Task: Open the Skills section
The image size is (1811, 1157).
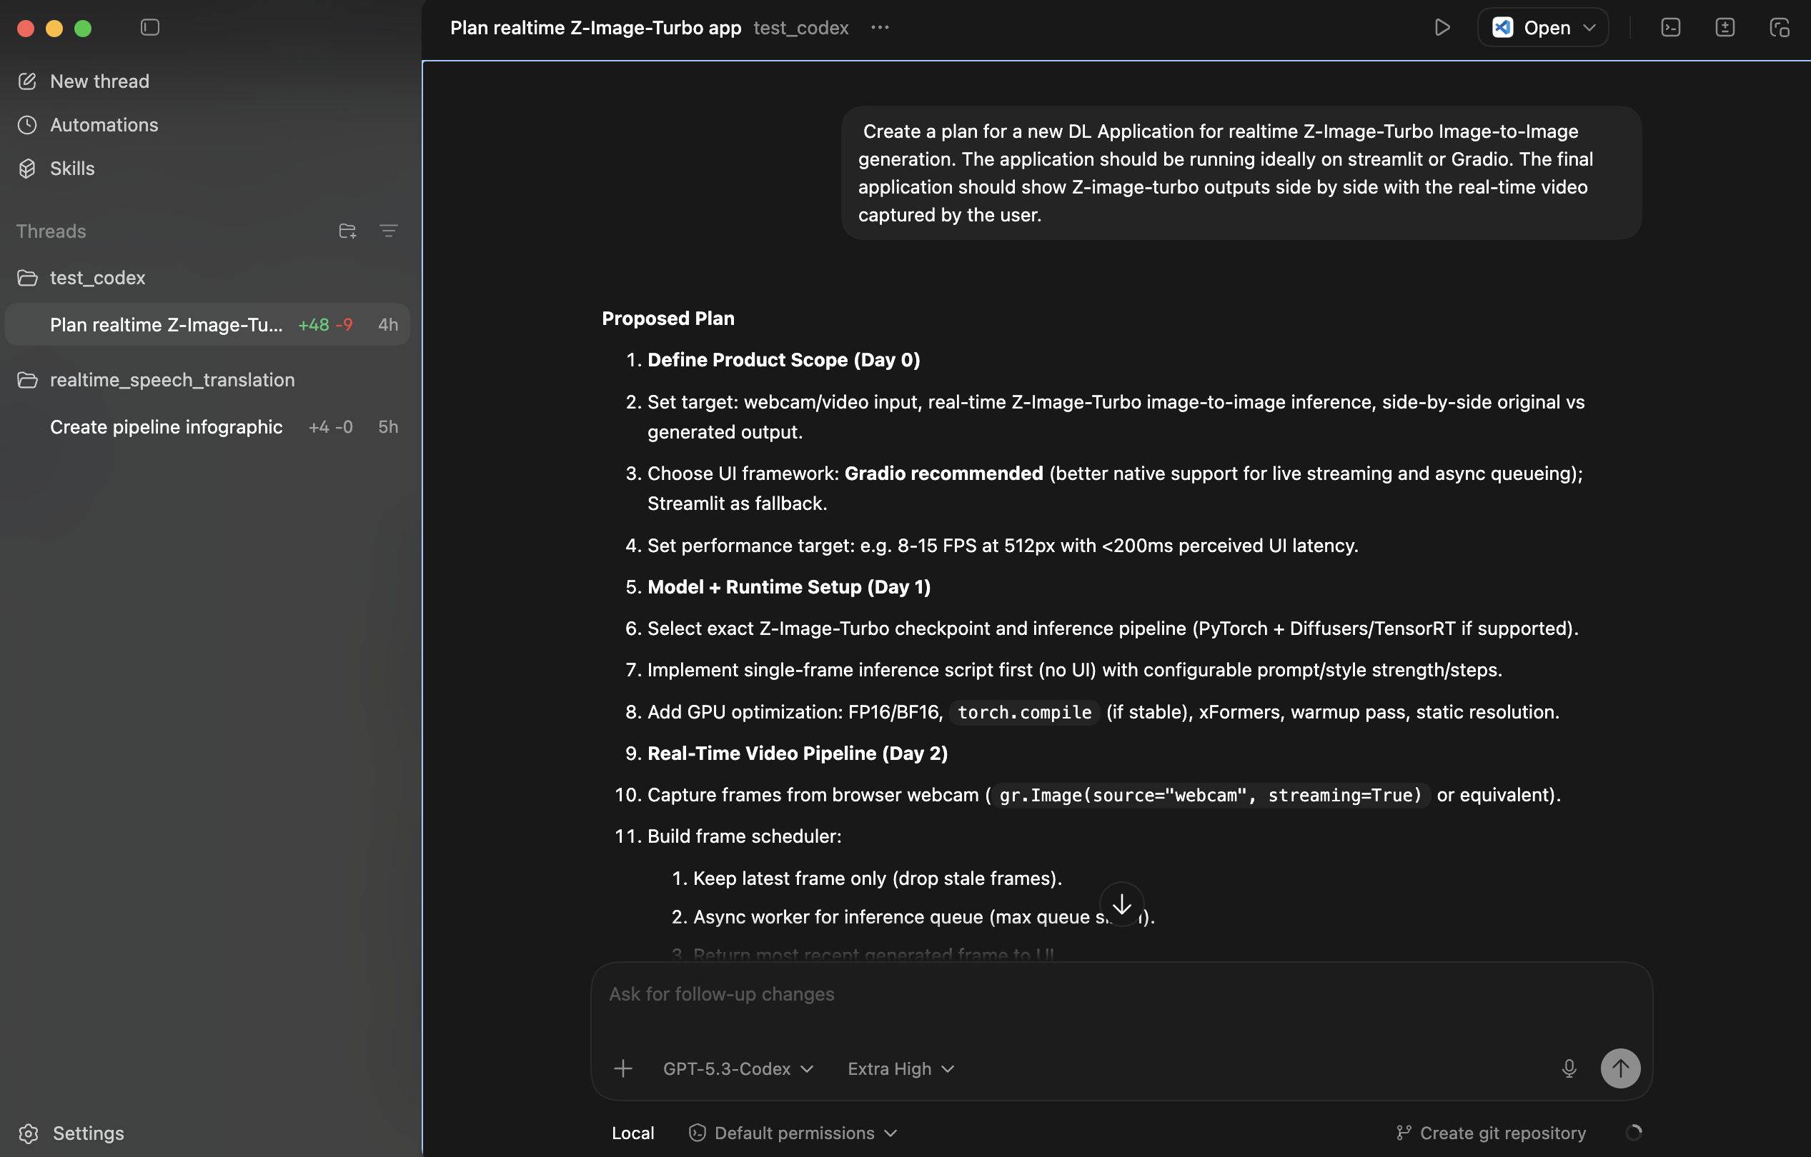Action: [x=72, y=169]
